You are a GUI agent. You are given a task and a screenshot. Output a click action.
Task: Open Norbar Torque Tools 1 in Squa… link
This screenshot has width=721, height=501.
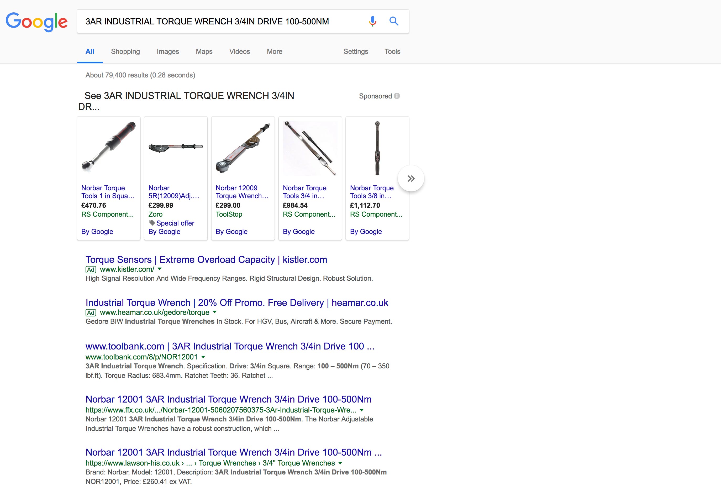108,192
